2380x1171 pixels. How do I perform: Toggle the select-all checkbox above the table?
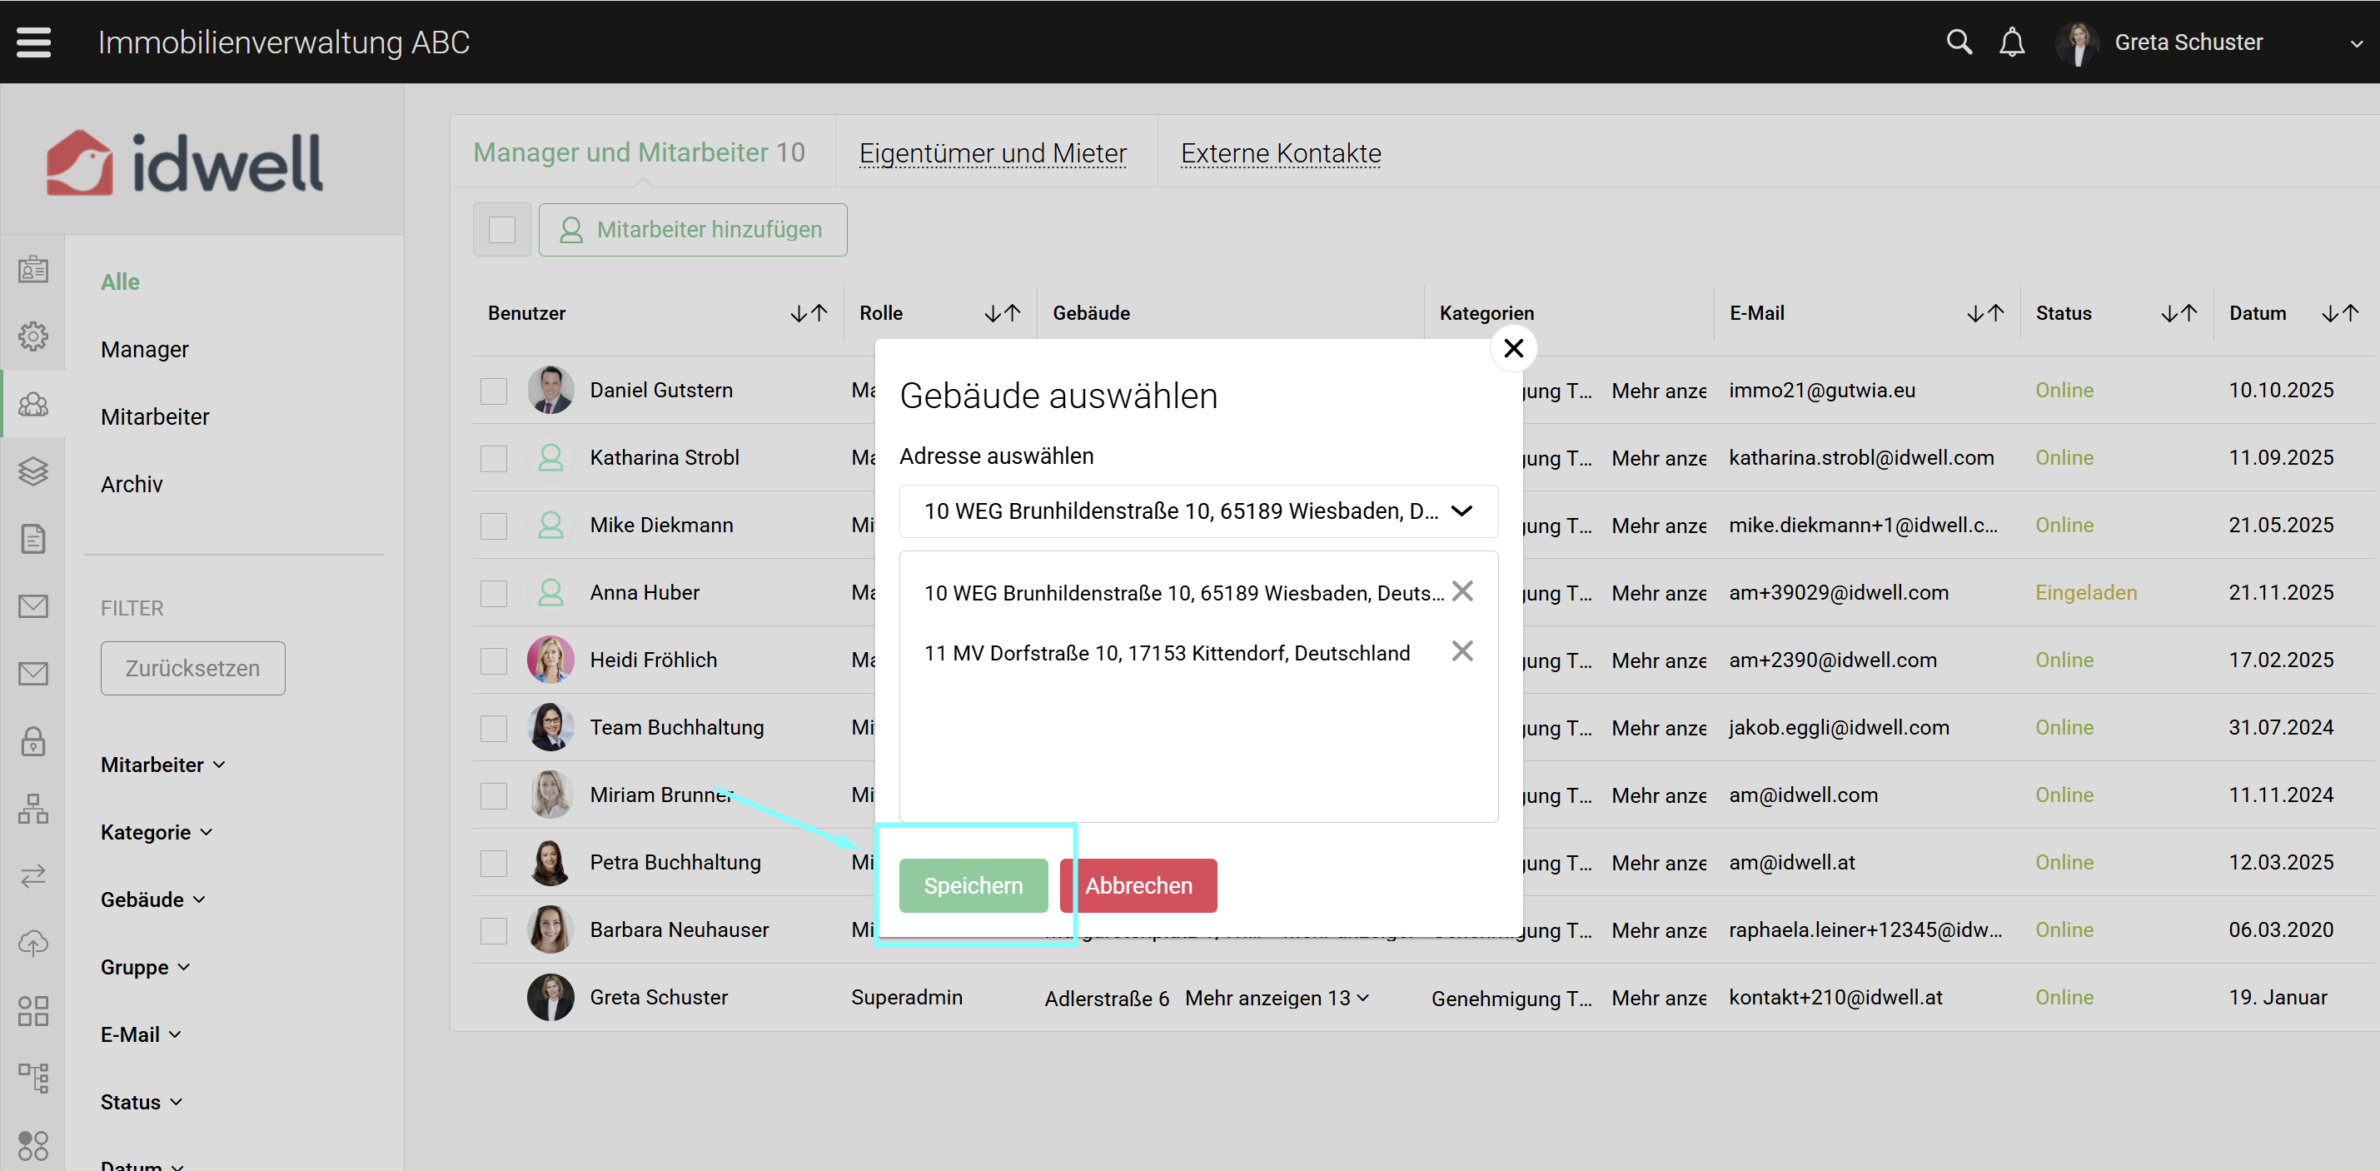click(x=501, y=229)
